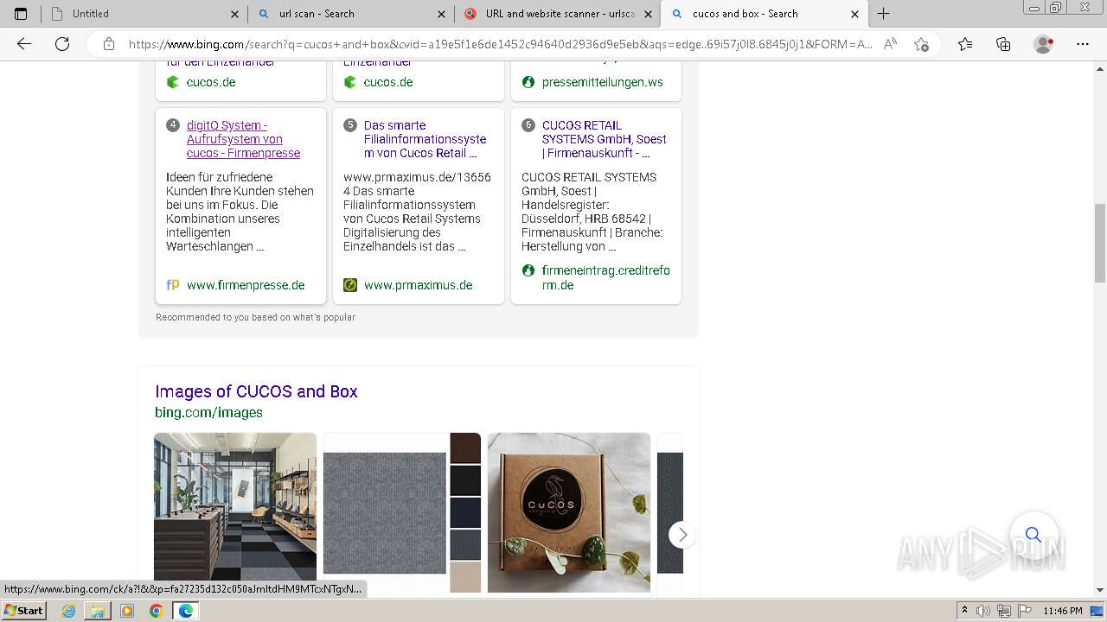Open Settings and more menu
Image resolution: width=1107 pixels, height=622 pixels.
[1083, 44]
